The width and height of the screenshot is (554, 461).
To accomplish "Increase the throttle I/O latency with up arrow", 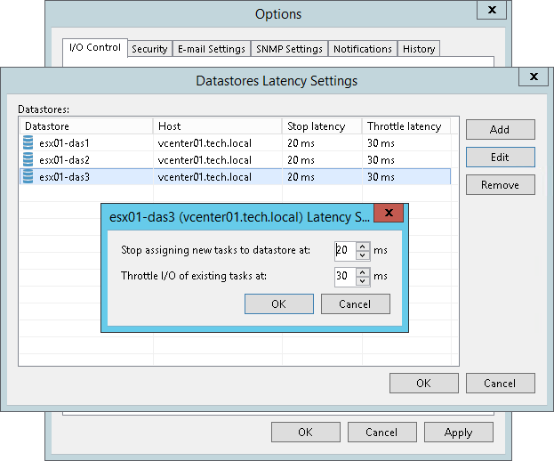I will point(363,272).
